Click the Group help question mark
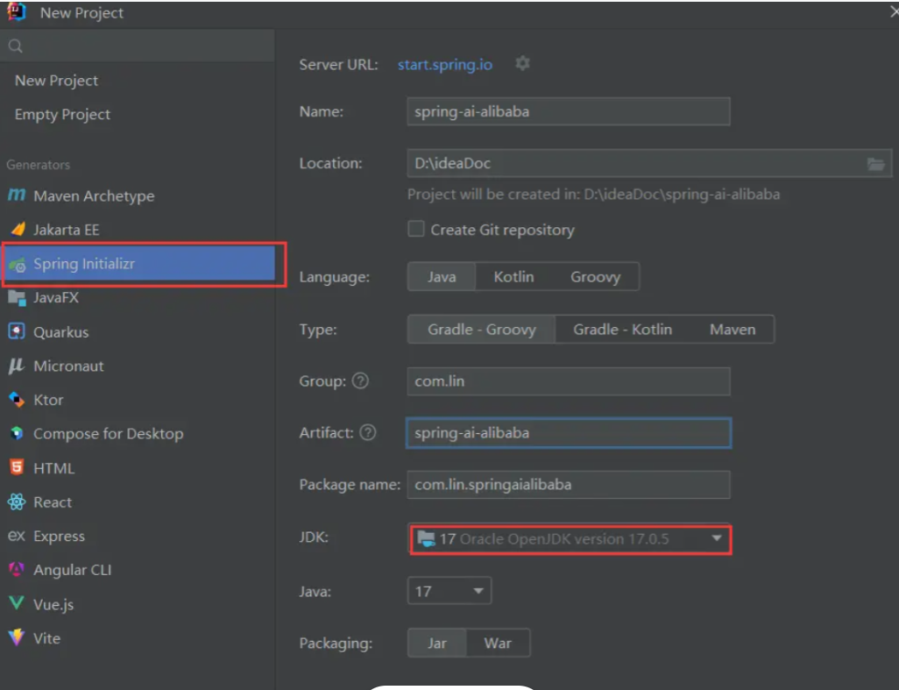This screenshot has height=690, width=899. coord(360,381)
